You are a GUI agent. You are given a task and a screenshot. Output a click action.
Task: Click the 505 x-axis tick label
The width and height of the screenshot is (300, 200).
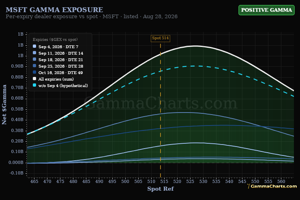138,181
